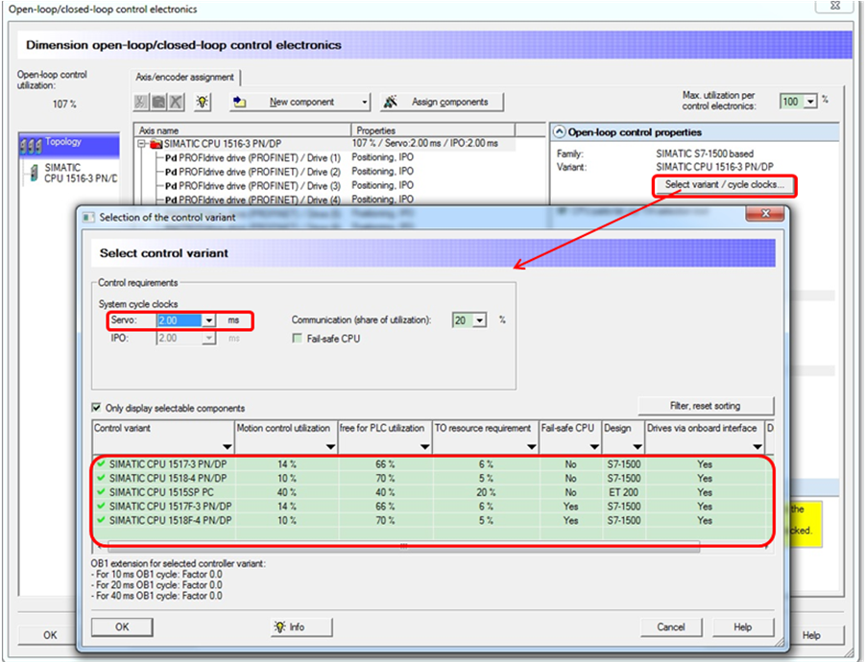The image size is (865, 662).
Task: Select the SIMATIC CPU 1517-3 PN/DP row
Action: (432, 464)
